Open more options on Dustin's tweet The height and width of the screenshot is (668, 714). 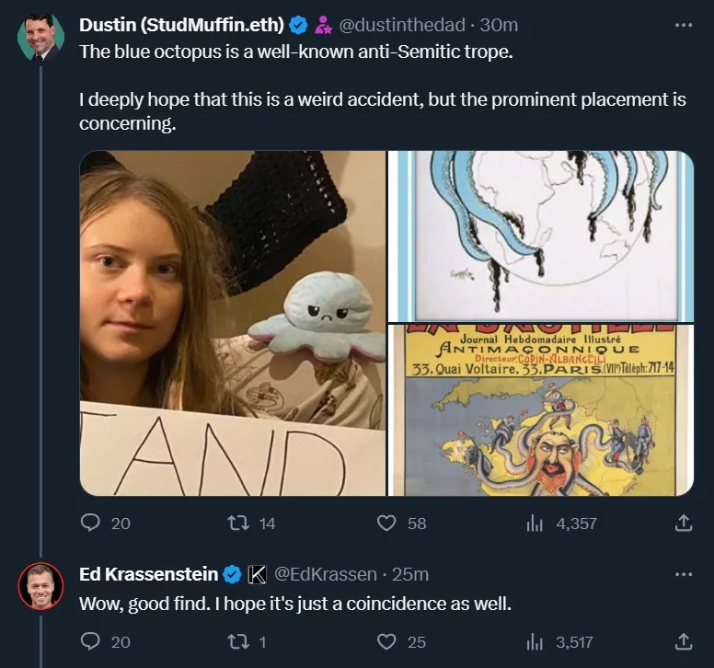[x=683, y=24]
